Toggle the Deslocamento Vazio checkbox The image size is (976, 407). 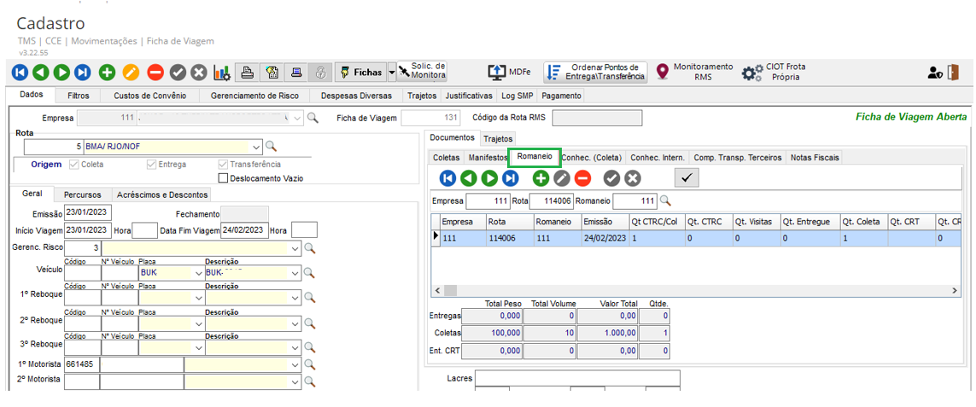[224, 178]
